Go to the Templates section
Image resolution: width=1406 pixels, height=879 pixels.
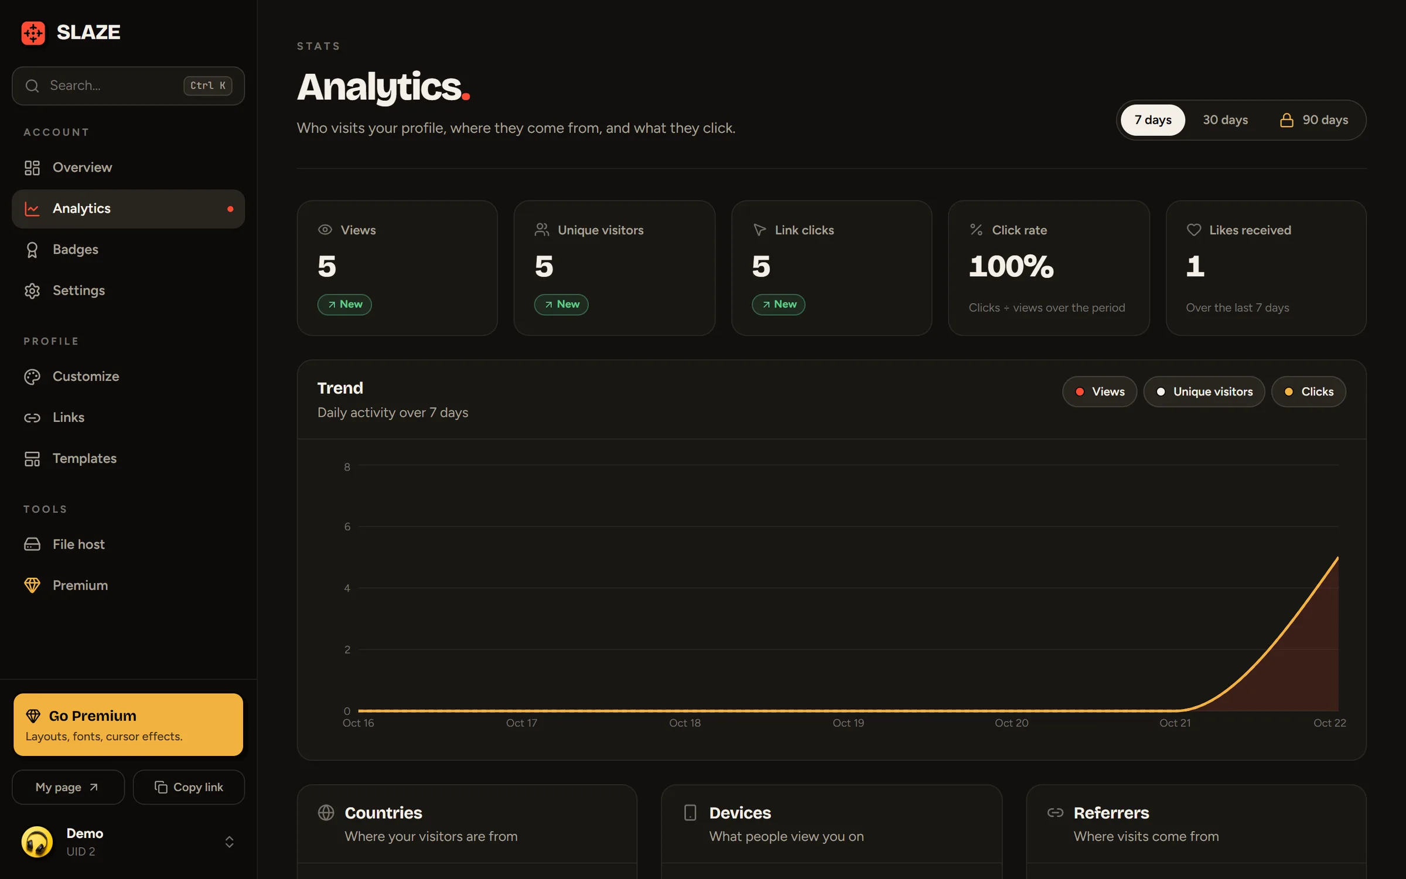coord(128,459)
